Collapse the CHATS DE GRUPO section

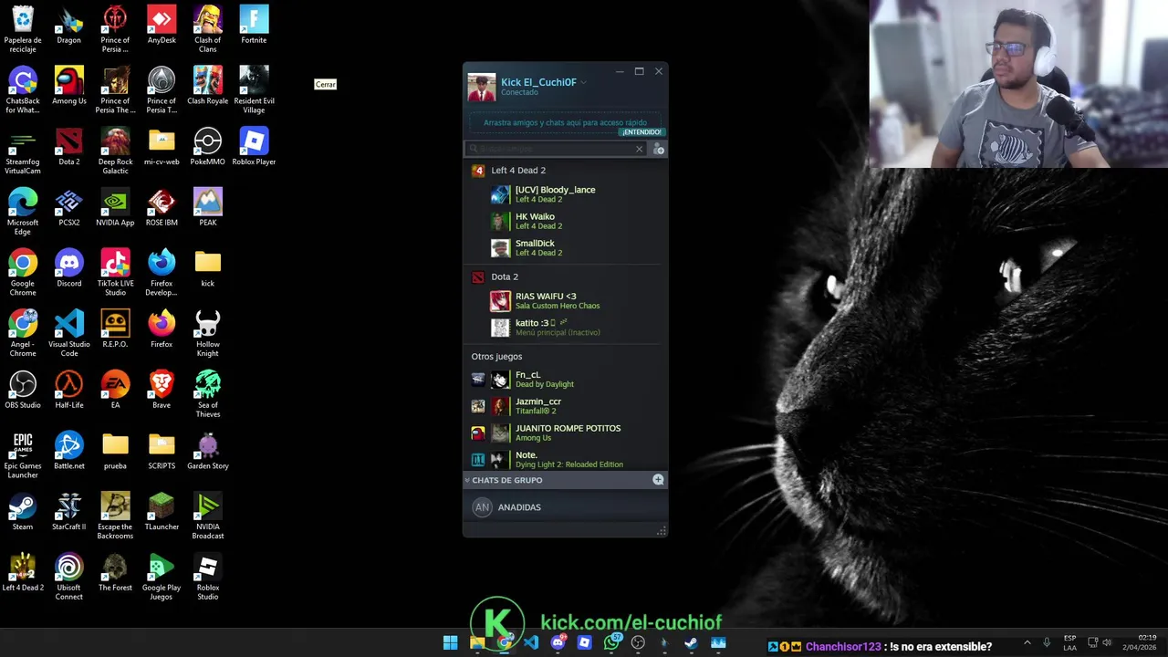point(467,480)
